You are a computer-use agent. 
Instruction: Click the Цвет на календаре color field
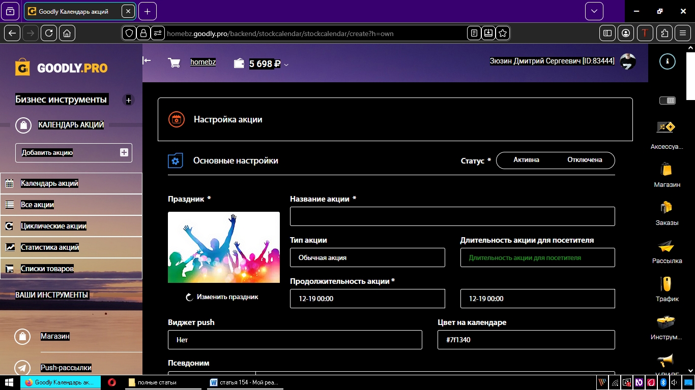526,340
